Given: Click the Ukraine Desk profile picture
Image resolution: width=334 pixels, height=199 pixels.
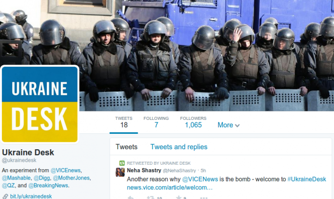Looking at the screenshot, I should pyautogui.click(x=39, y=104).
